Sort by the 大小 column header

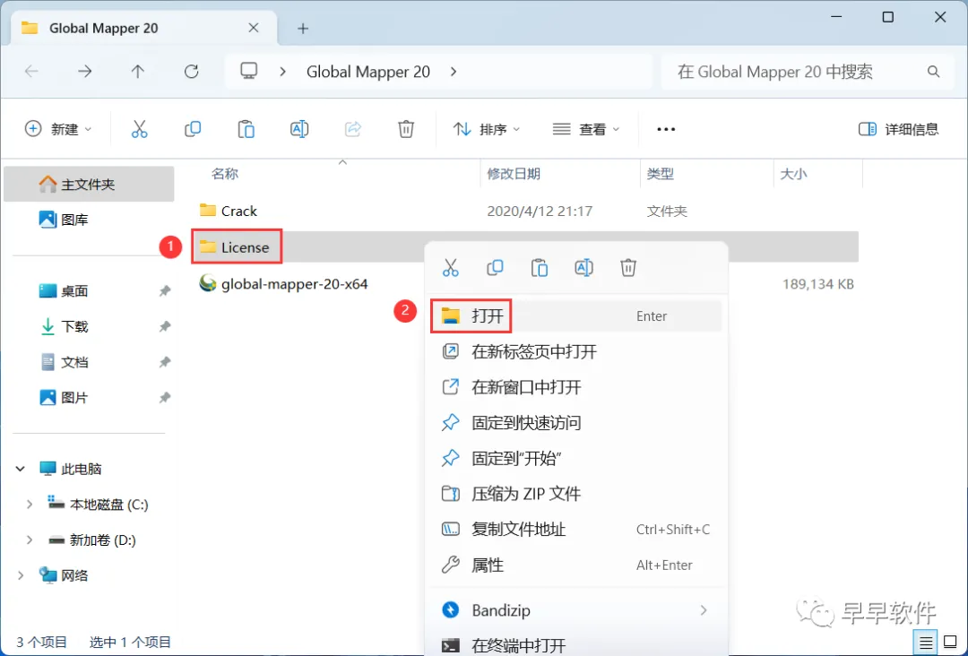click(x=793, y=174)
